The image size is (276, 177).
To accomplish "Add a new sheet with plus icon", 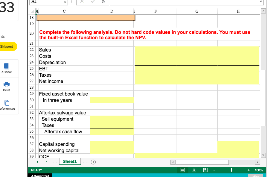I will tap(93, 162).
